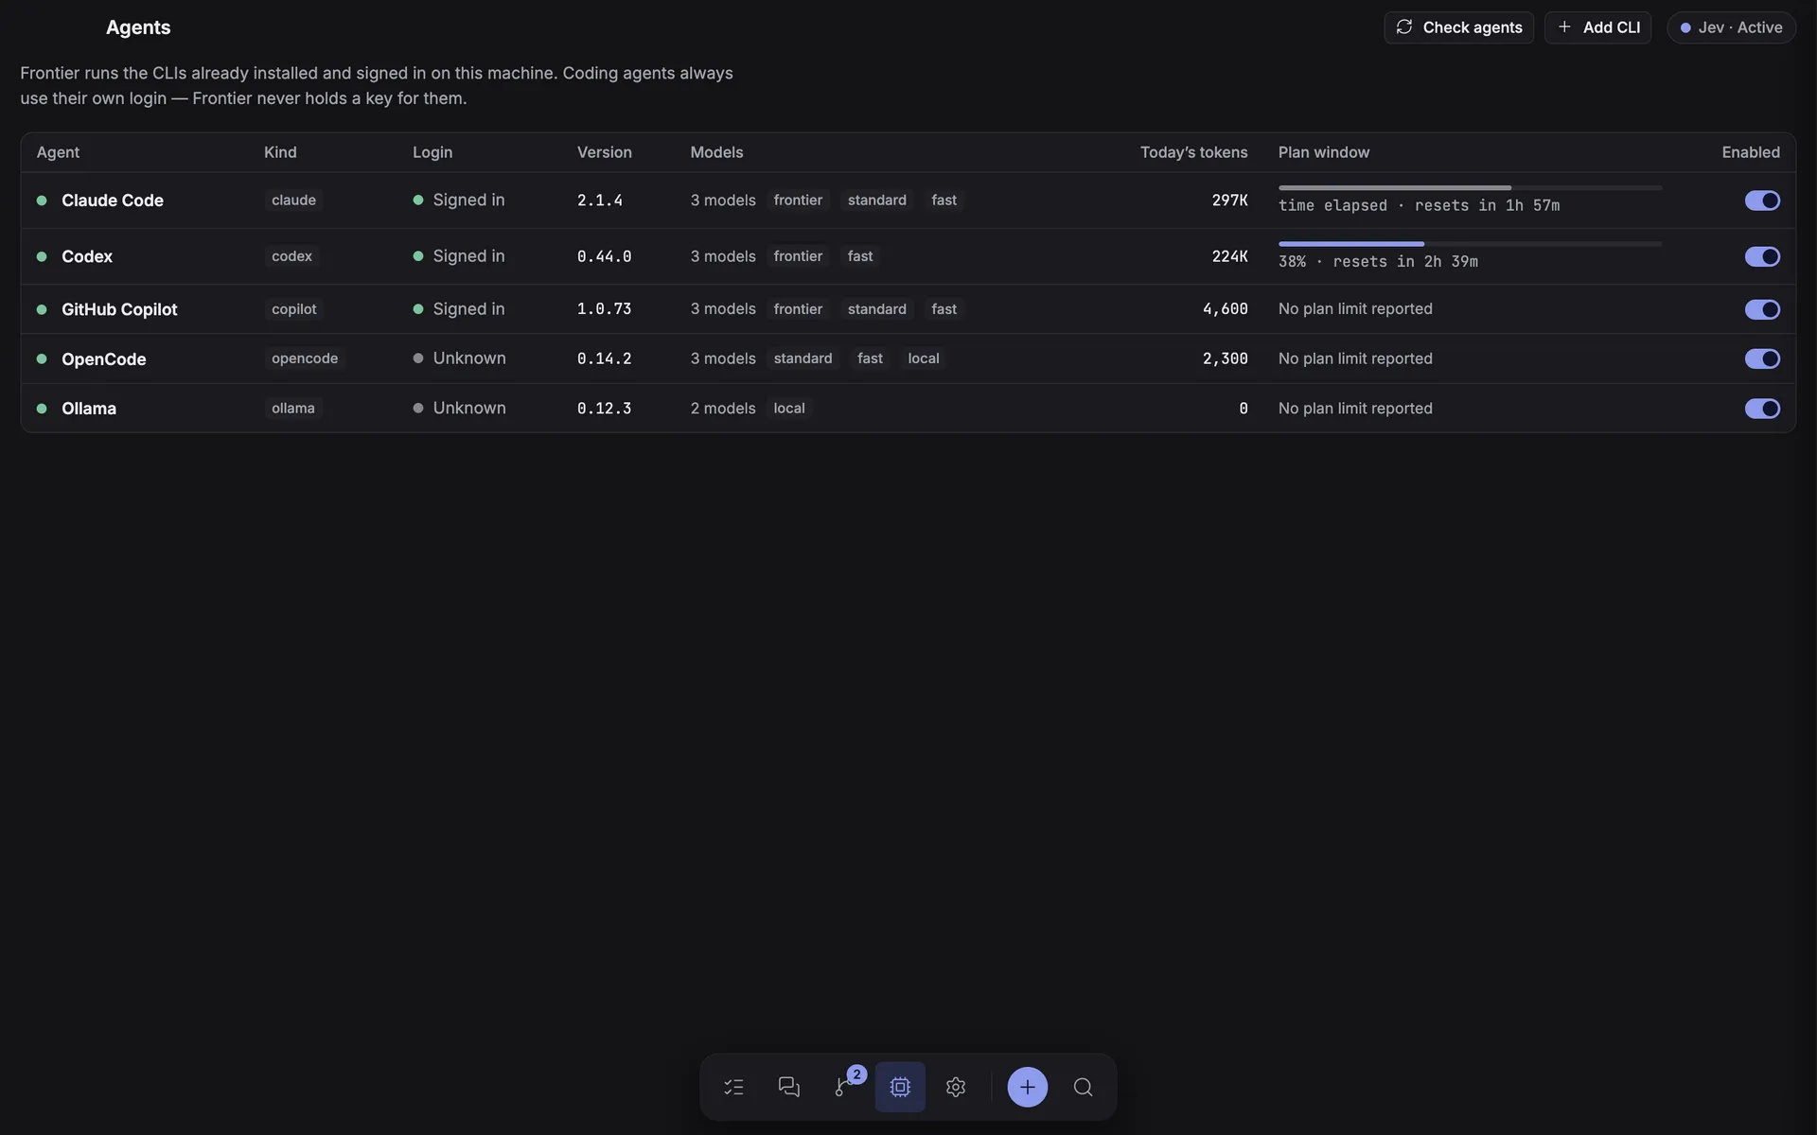
Task: Open the settings gear in dock
Action: click(x=956, y=1087)
